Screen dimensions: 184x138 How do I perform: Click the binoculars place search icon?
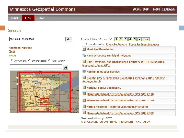[65, 67]
